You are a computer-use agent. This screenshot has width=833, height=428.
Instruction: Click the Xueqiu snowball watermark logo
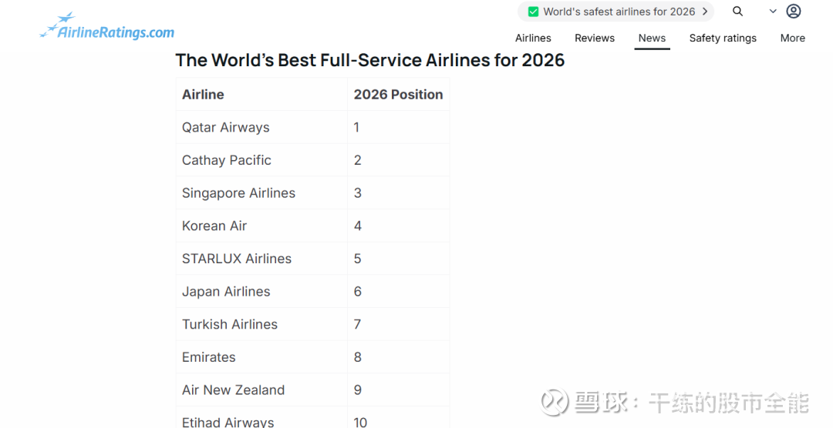coord(555,402)
